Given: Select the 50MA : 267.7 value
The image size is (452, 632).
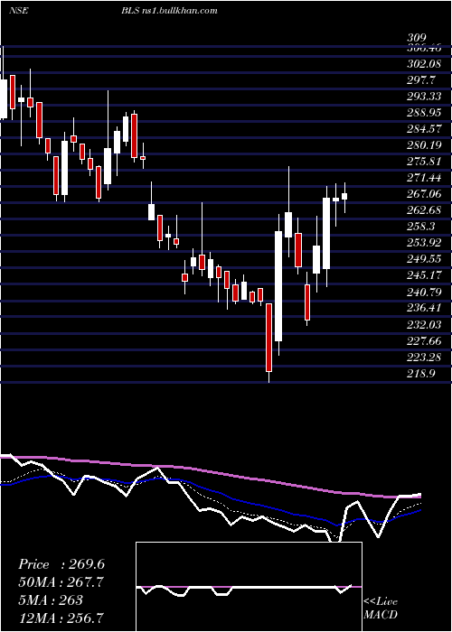Looking at the screenshot, I should point(61,582).
